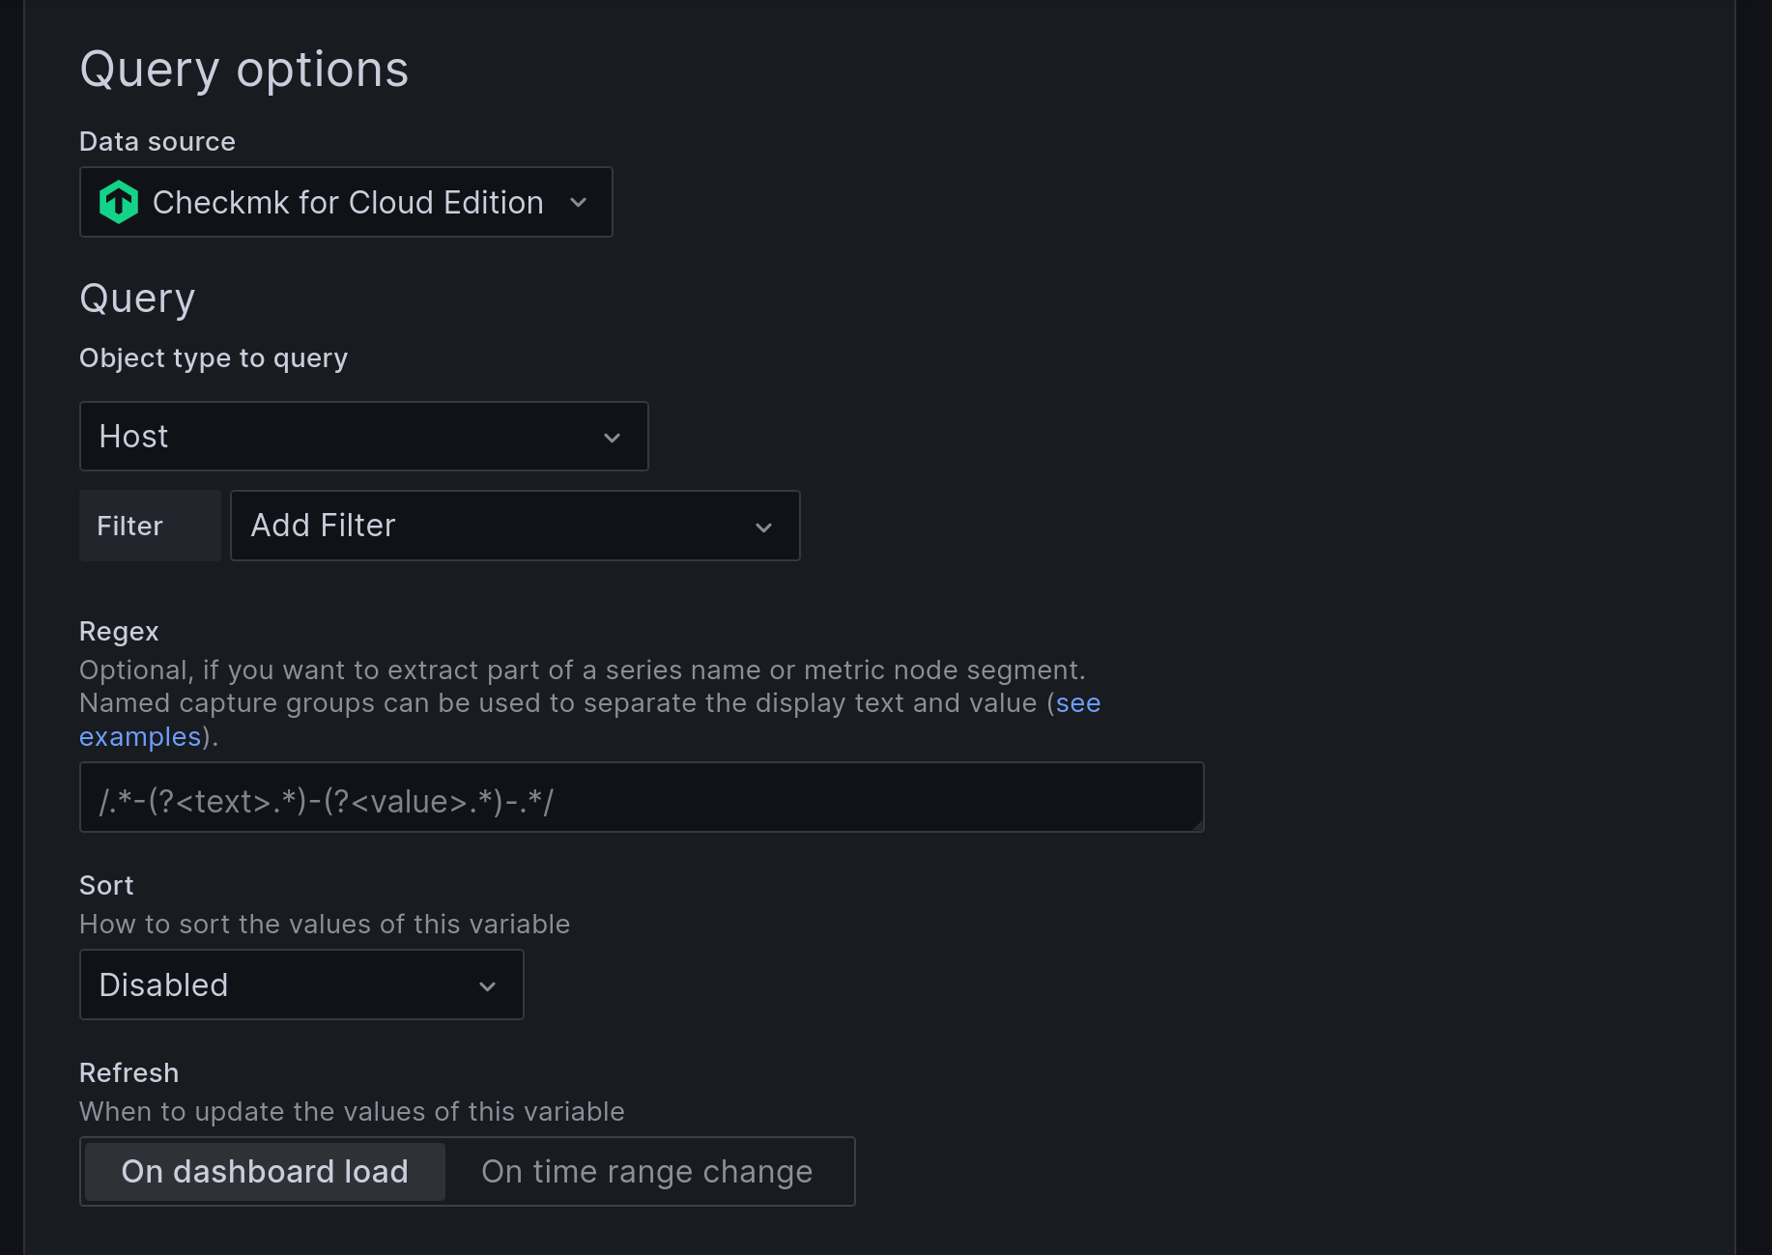
Task: Click the Regex field resize handle
Action: 1197,825
